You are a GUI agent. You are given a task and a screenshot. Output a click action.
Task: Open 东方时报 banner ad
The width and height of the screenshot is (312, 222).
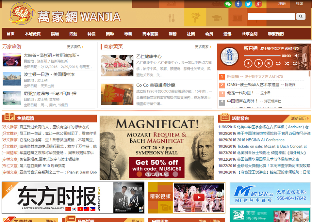pyautogui.click(x=73, y=198)
